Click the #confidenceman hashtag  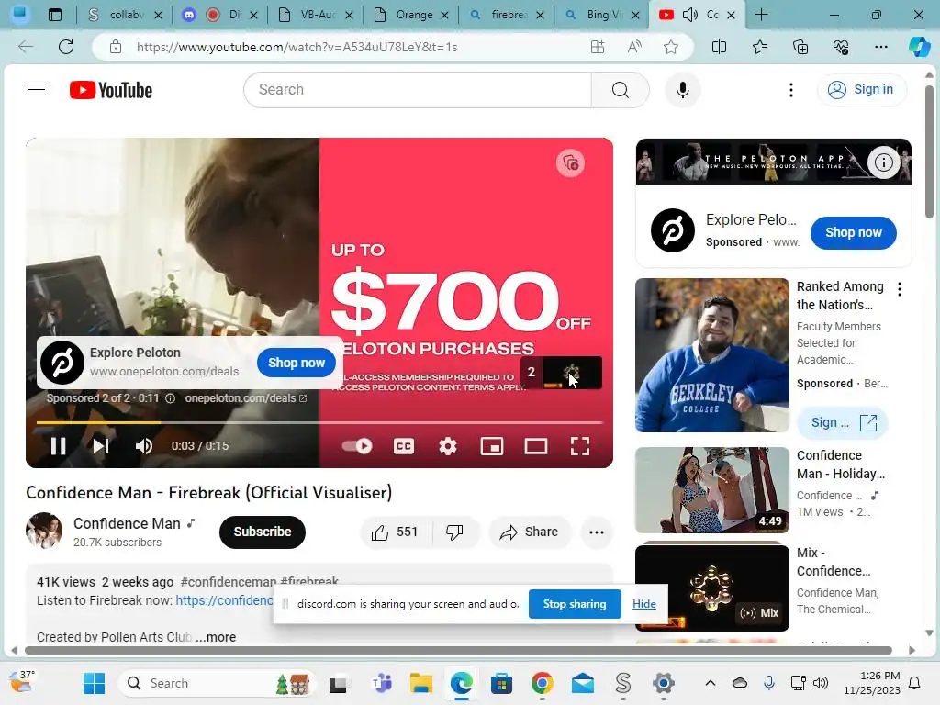(228, 581)
